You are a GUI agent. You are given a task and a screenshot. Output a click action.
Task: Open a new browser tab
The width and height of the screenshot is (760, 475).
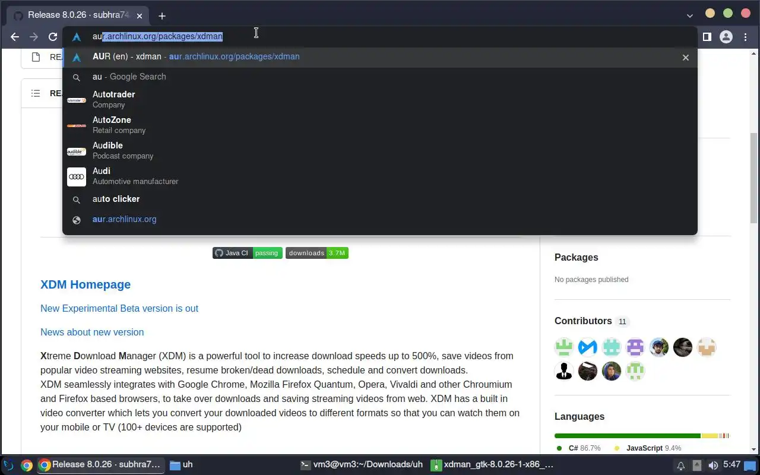coord(162,16)
